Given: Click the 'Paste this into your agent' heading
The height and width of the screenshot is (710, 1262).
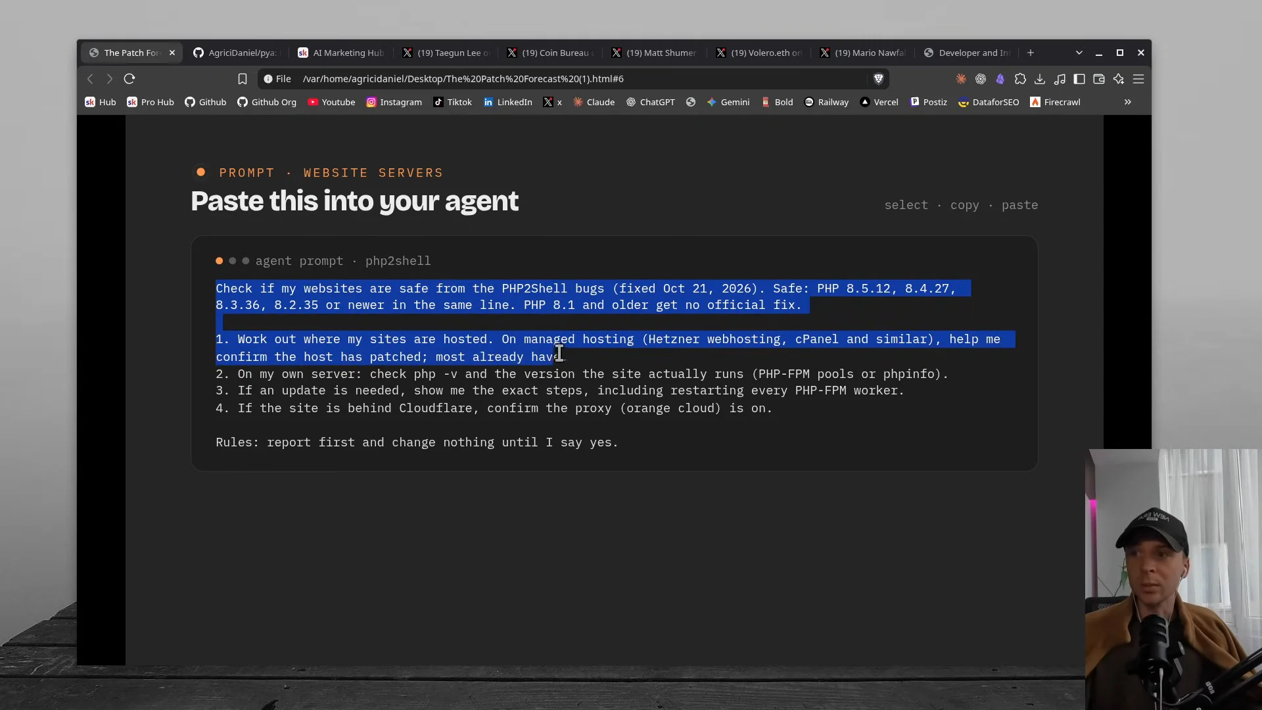Looking at the screenshot, I should [354, 201].
